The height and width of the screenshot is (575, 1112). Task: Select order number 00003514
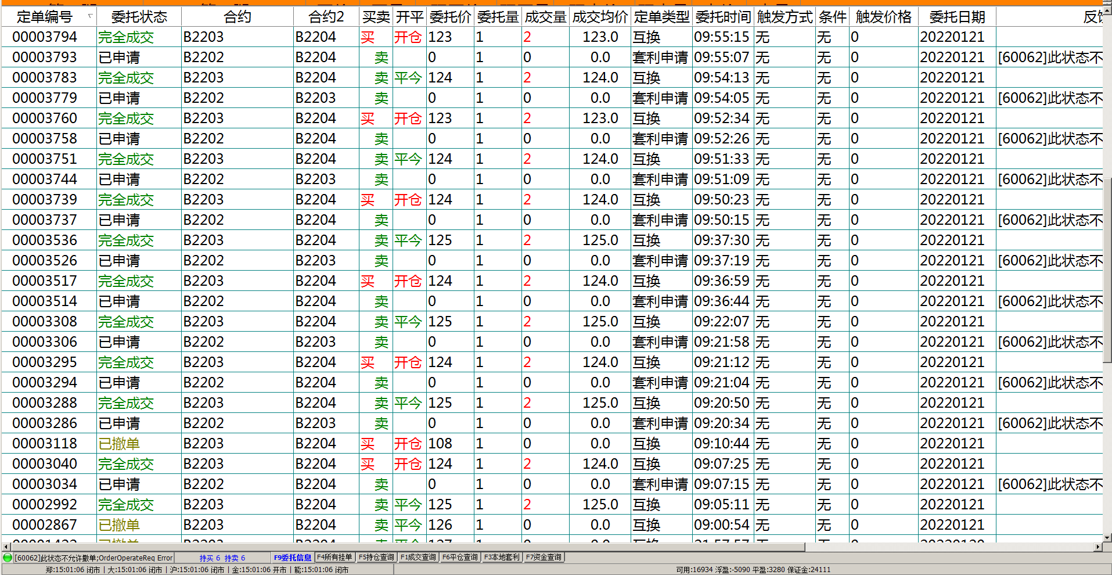[45, 301]
